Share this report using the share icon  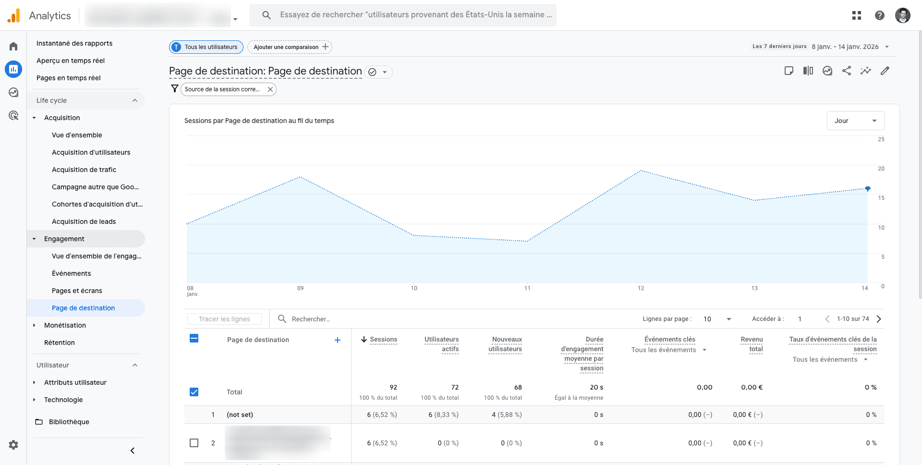click(847, 71)
